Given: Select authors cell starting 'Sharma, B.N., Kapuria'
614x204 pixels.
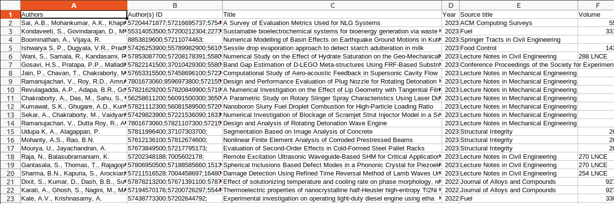Looking at the screenshot, I should (x=74, y=174).
